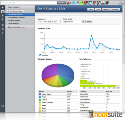Click Customize This Report button
Viewport: 125px width, 120px height.
111,9
